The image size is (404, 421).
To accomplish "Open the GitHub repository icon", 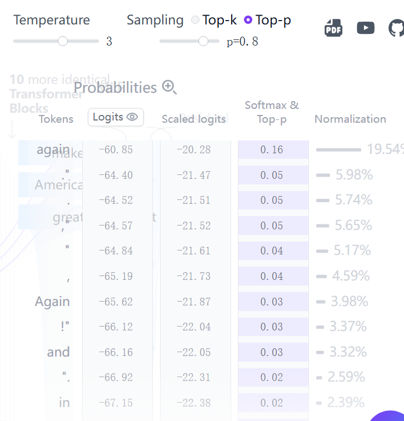I will [x=397, y=28].
